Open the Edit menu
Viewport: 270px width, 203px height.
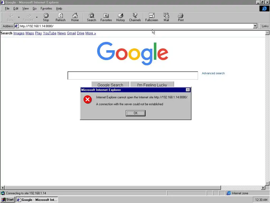16,8
